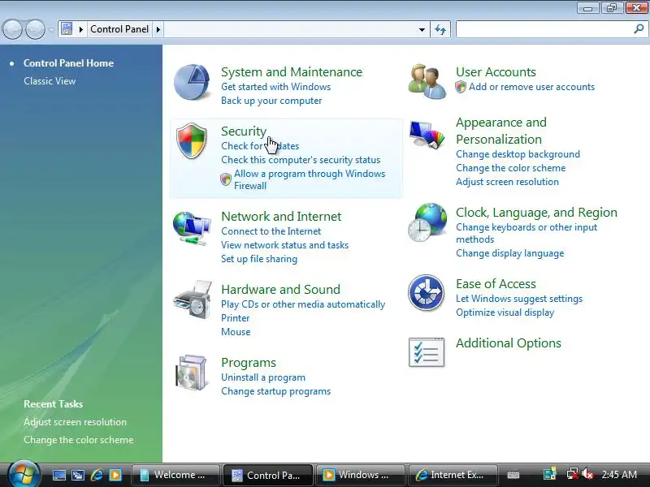Click Change display language

[x=509, y=253]
